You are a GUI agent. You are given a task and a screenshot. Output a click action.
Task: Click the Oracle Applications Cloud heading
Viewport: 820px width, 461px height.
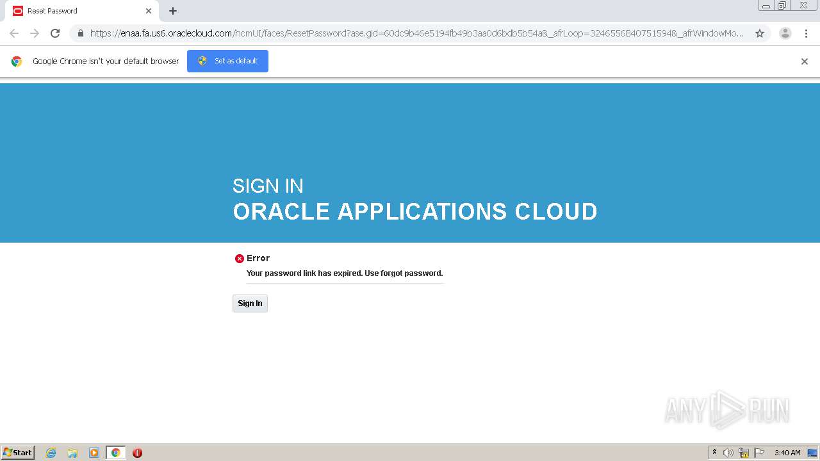pos(415,211)
